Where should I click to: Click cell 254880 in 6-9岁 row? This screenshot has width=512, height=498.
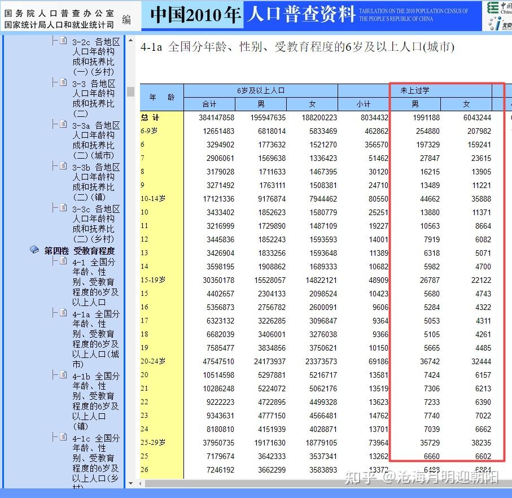click(x=428, y=132)
